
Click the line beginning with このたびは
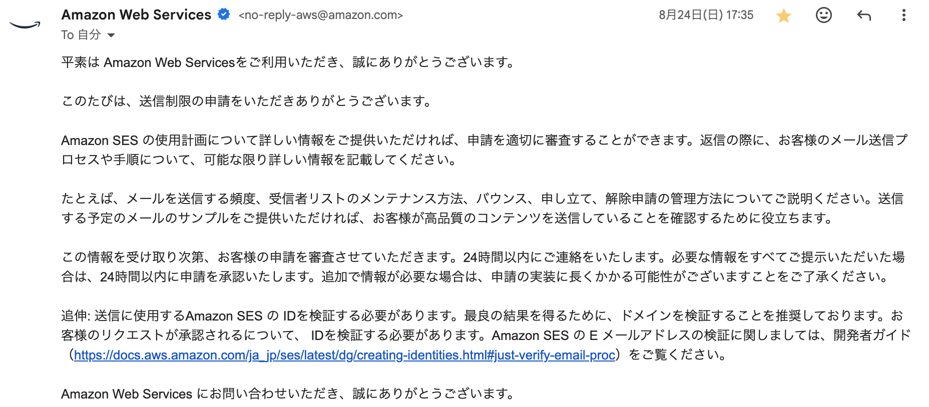pos(246,101)
